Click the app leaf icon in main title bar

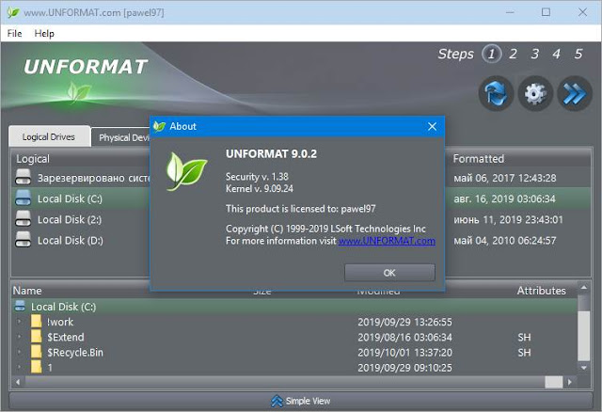coord(13,12)
